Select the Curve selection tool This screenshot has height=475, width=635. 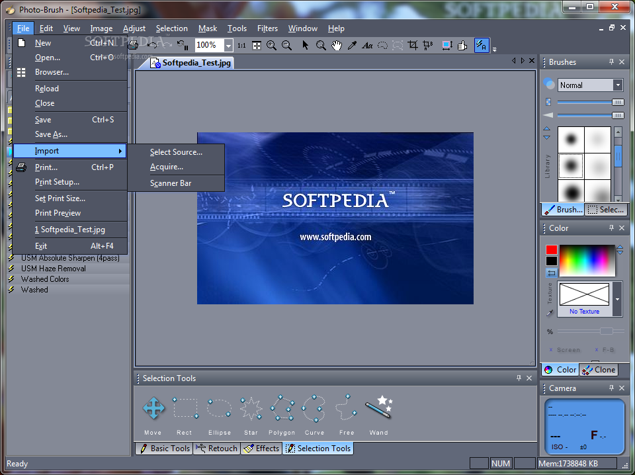pyautogui.click(x=314, y=408)
